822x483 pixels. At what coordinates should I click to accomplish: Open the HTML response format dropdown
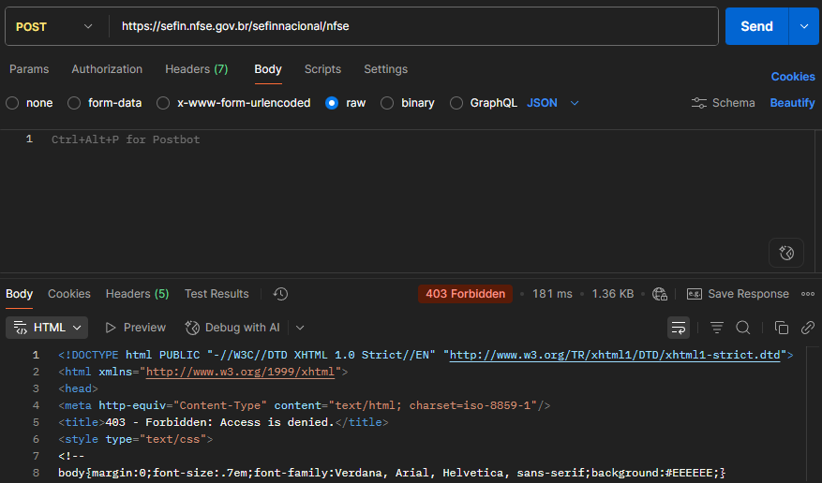(x=48, y=328)
